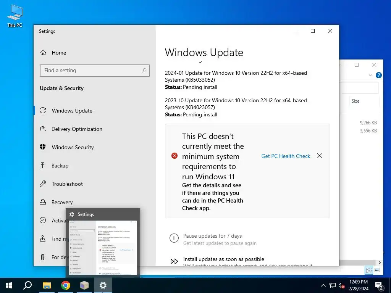391x293 pixels.
Task: Go to the Troubleshoot page
Action: click(67, 184)
